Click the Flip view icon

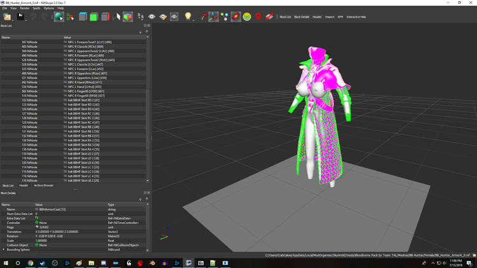pyautogui.click(x=116, y=17)
